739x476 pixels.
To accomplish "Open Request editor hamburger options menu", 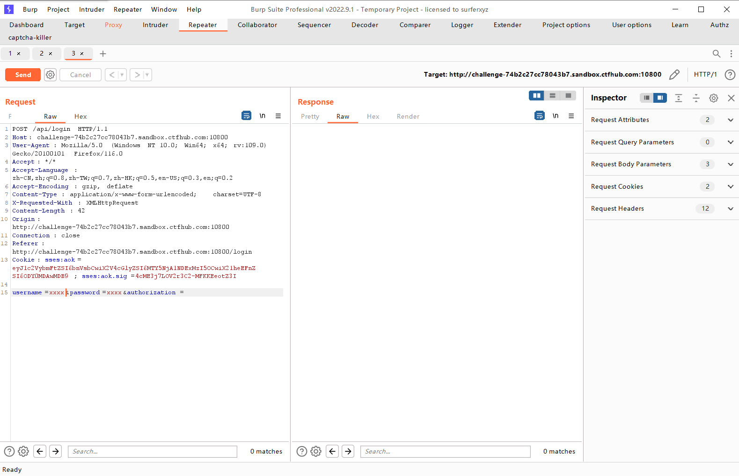I will (x=278, y=116).
